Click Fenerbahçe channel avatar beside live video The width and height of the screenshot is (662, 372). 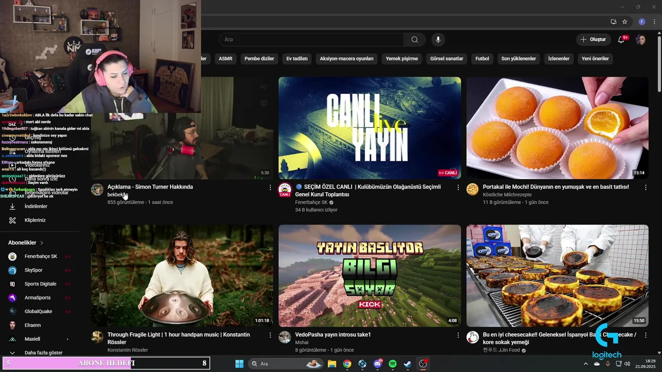tap(285, 190)
